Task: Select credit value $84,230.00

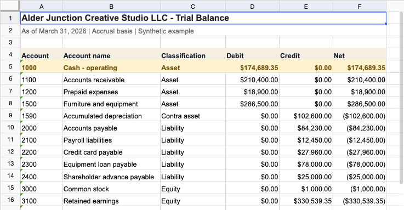Action: click(x=306, y=127)
